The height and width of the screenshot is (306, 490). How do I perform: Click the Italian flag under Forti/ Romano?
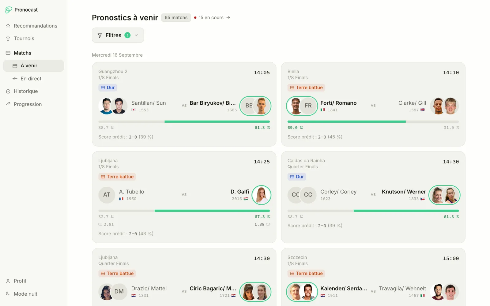pos(322,110)
